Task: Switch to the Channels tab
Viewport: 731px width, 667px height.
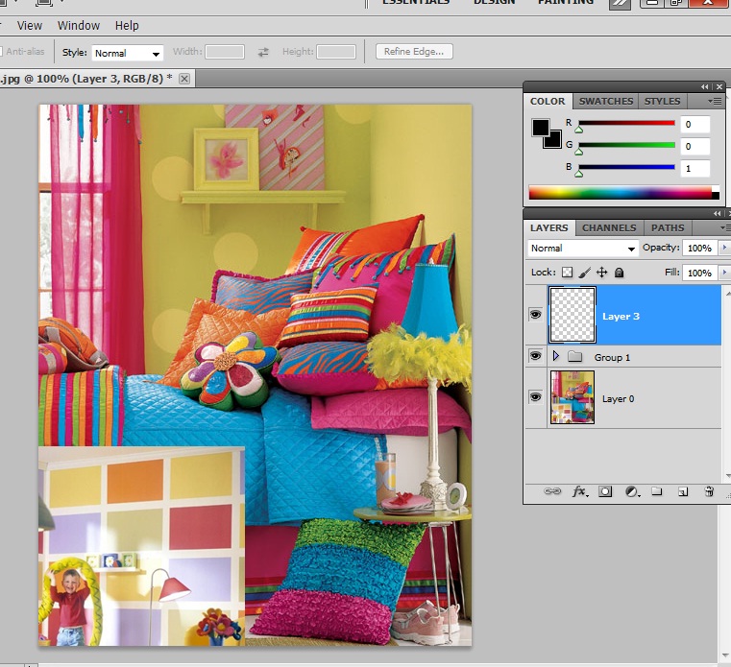Action: (x=609, y=228)
